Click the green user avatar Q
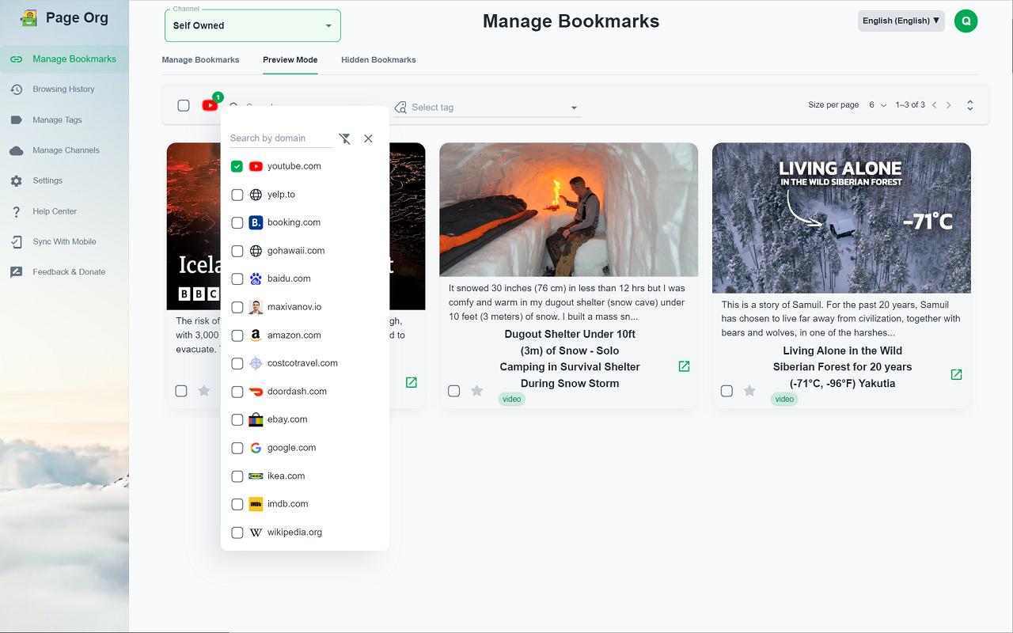 [966, 21]
